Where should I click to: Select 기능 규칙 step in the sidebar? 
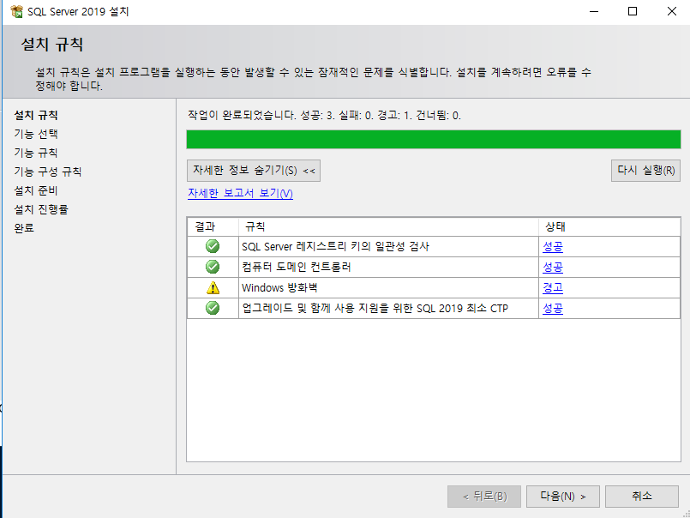36,153
